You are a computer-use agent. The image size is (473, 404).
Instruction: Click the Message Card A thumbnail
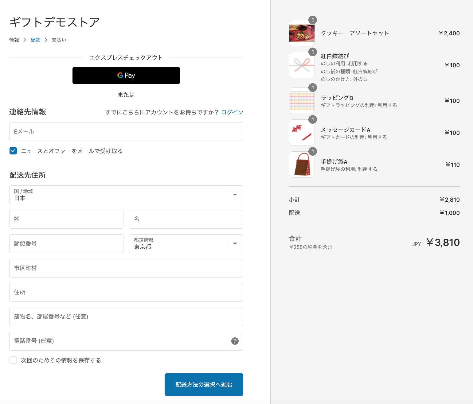click(x=302, y=133)
